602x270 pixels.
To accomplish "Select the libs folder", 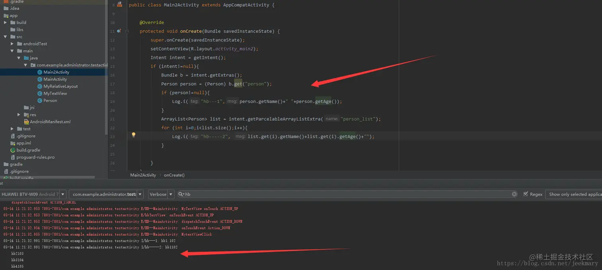I will click(x=20, y=29).
